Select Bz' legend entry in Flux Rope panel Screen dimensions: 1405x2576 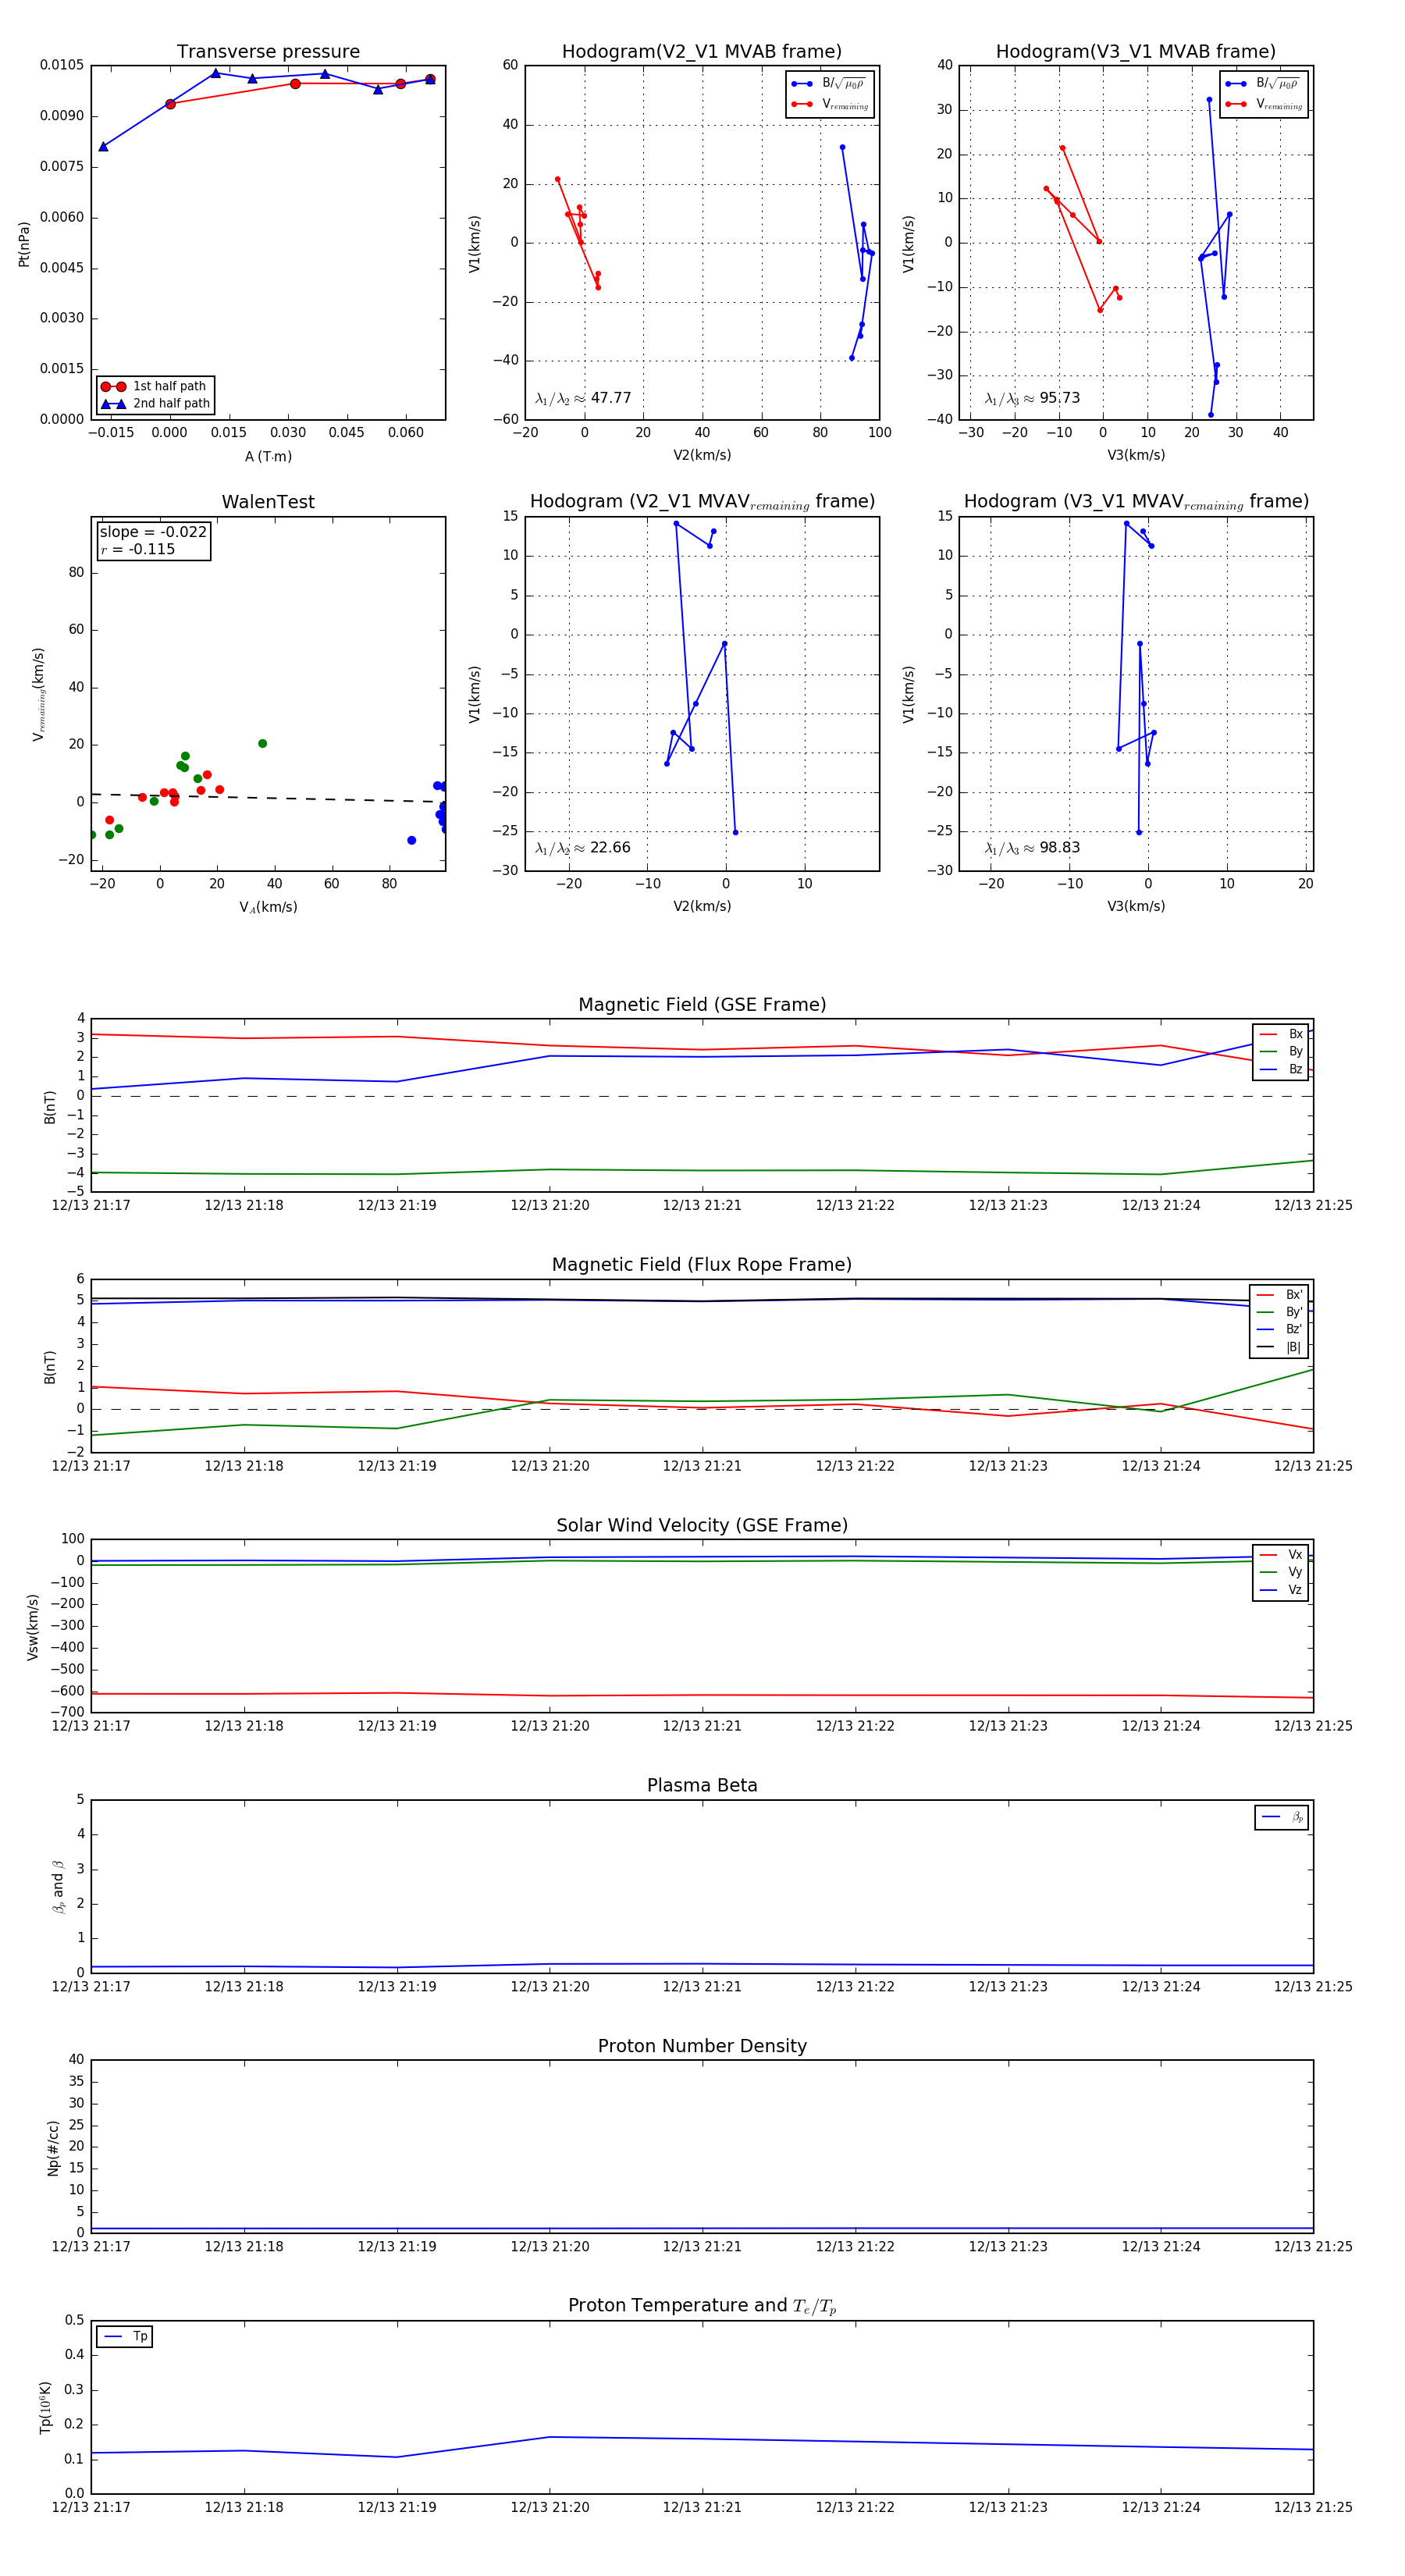click(x=1279, y=1329)
